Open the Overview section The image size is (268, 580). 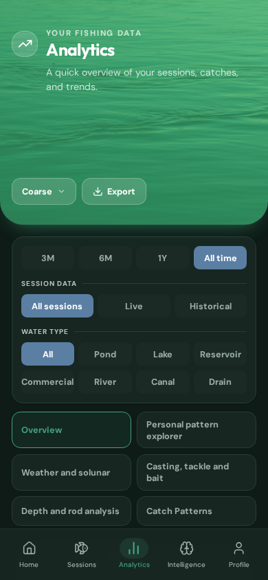click(x=71, y=430)
